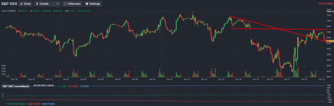Screen dimensions: 334x106
Task: Click the S&P 500 Consolidated label
Action: coord(16,86)
